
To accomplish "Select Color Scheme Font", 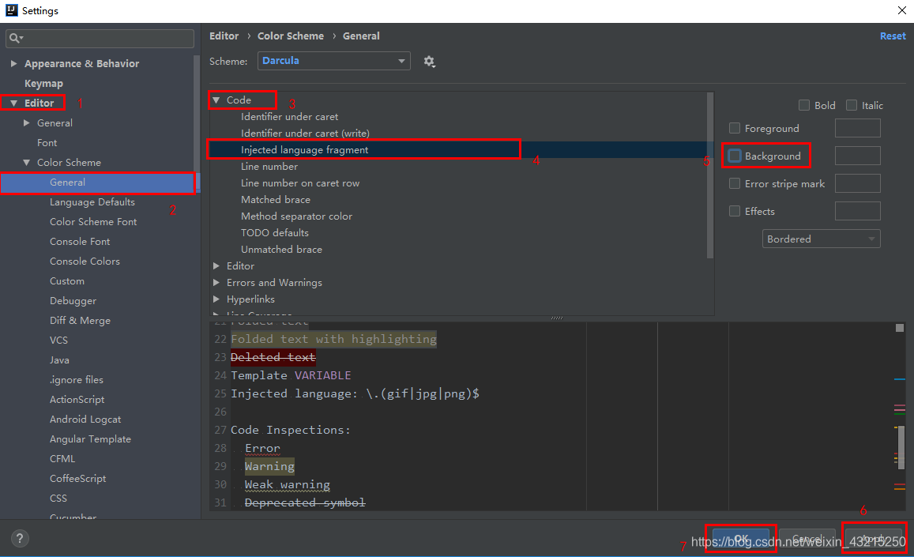I will (93, 222).
